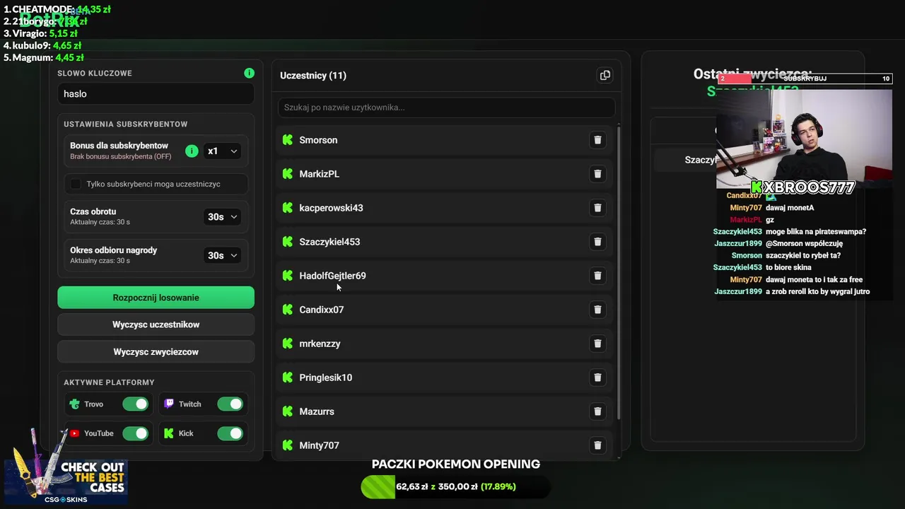Click the Uczestnicy (11) heading
This screenshot has height=509, width=905.
pos(313,76)
